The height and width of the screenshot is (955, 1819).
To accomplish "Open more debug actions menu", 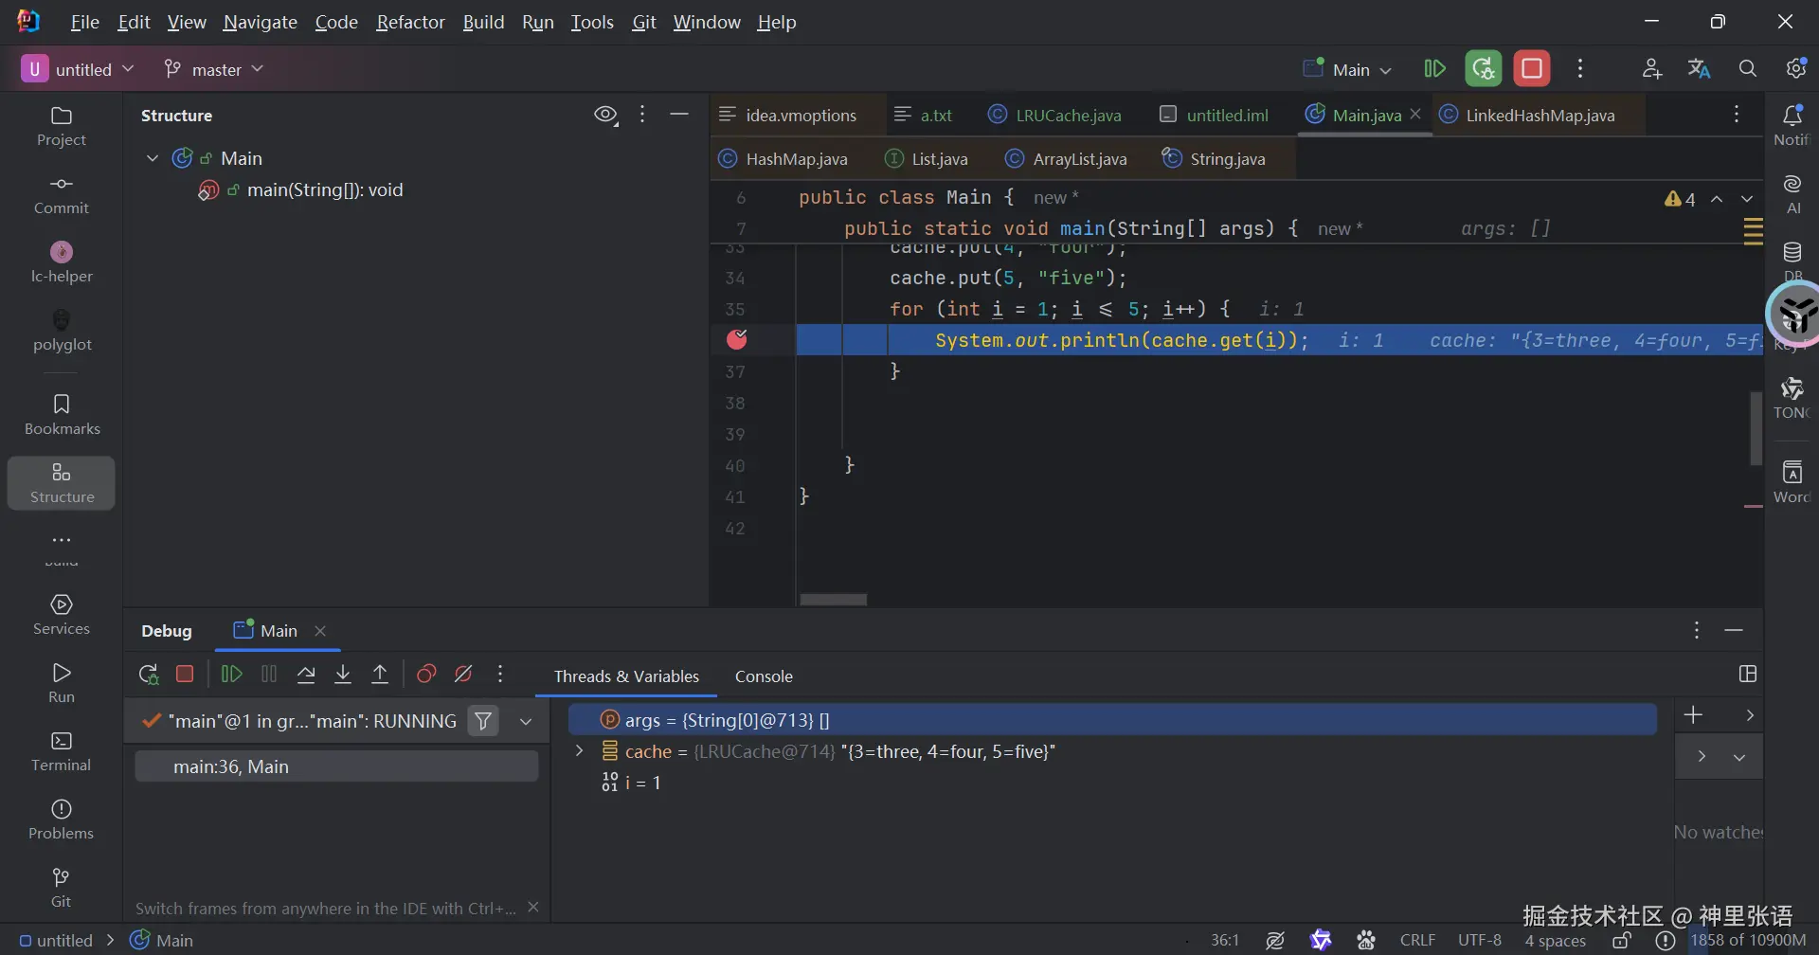I will tap(500, 675).
